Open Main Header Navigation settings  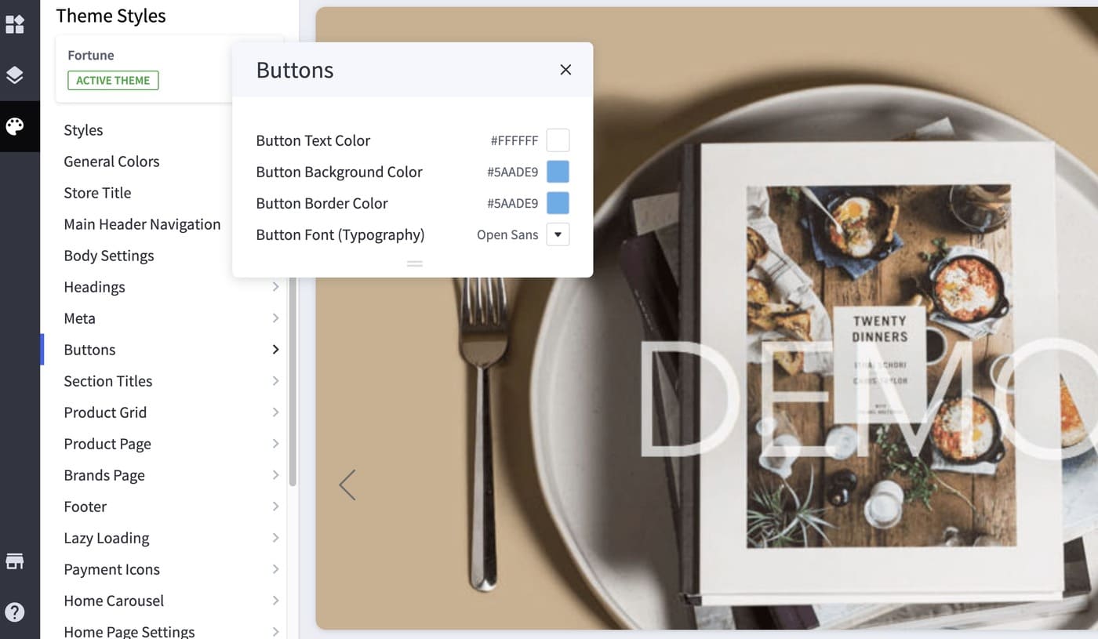pos(142,224)
